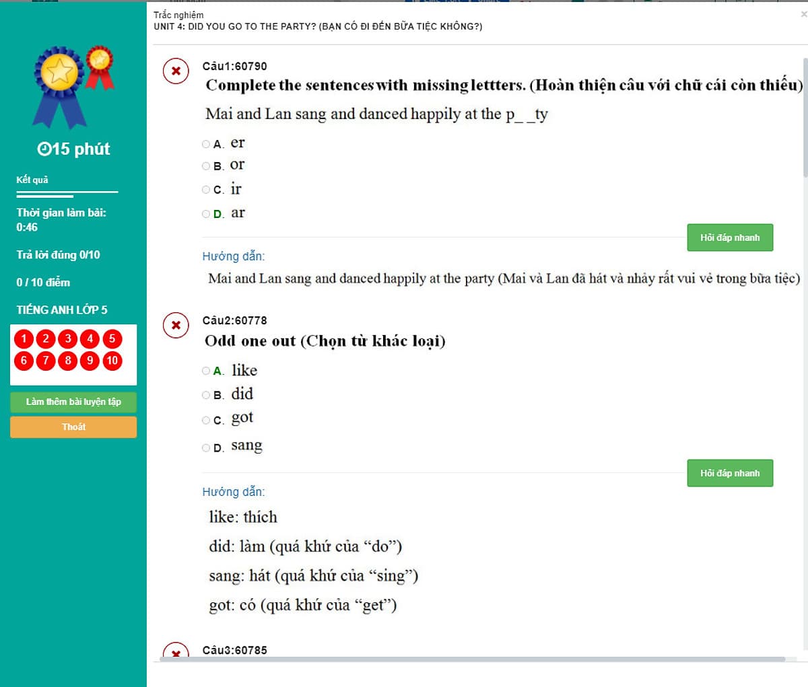Click the red X icon beside Câu1
This screenshot has height=687, width=808.
tap(176, 71)
